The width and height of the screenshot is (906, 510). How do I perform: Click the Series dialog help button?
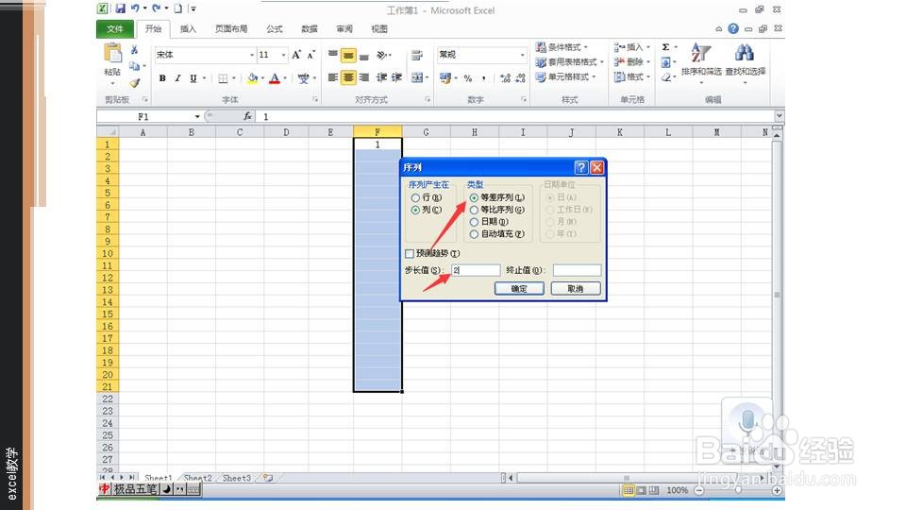[x=581, y=168]
